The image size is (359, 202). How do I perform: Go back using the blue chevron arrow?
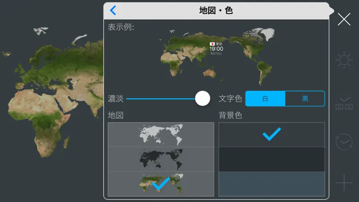coord(113,10)
